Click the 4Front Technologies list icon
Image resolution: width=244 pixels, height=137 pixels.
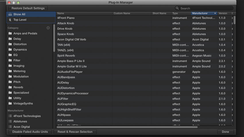coord(10,116)
